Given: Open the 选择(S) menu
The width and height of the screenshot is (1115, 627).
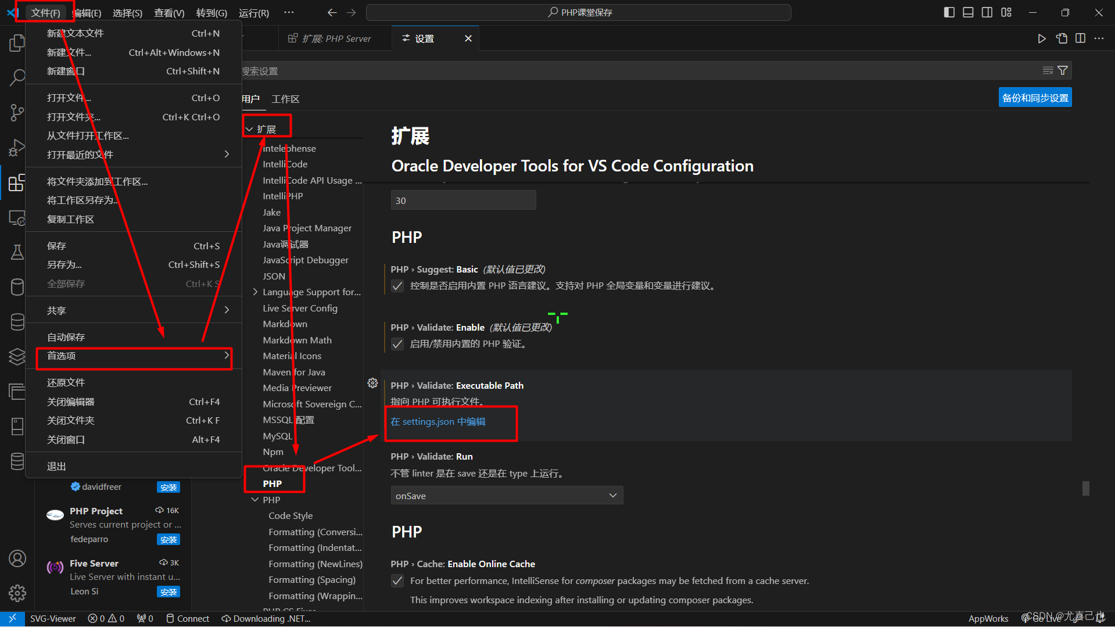Looking at the screenshot, I should pyautogui.click(x=127, y=13).
